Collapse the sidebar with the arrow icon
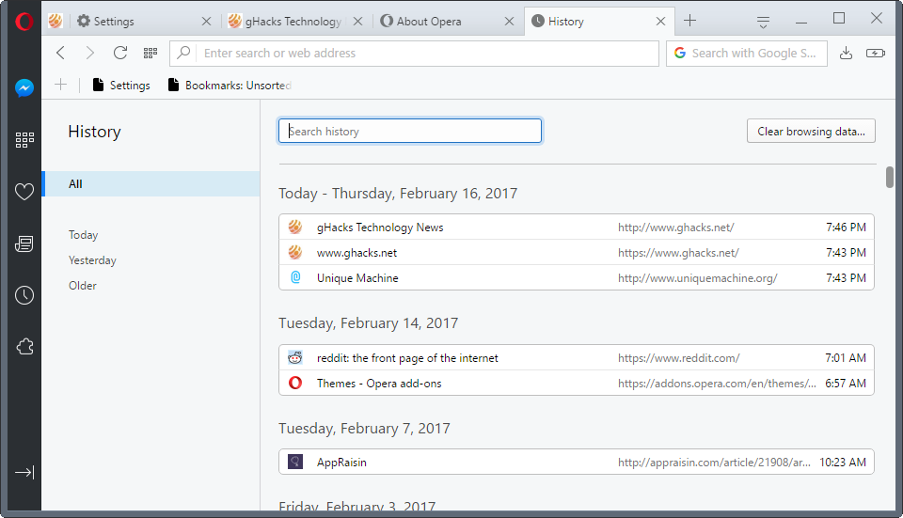This screenshot has height=518, width=903. 24,473
